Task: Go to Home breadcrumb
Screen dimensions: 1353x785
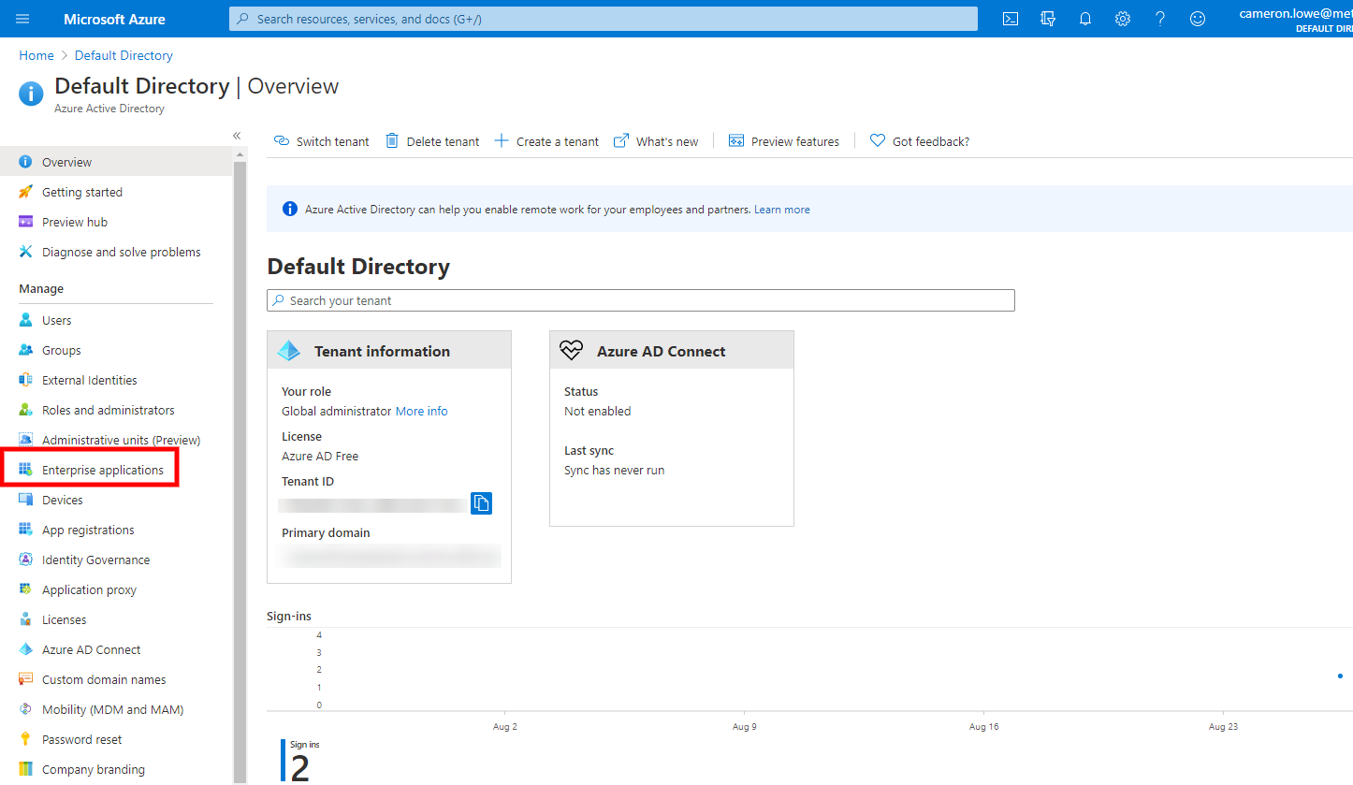Action: click(36, 55)
